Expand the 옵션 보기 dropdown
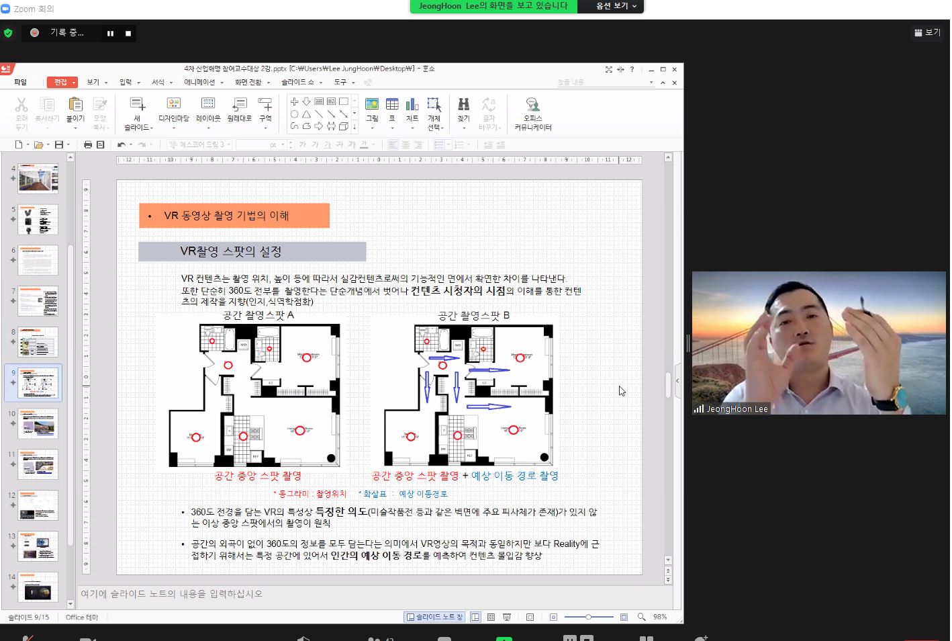The image size is (952, 641). pos(616,6)
